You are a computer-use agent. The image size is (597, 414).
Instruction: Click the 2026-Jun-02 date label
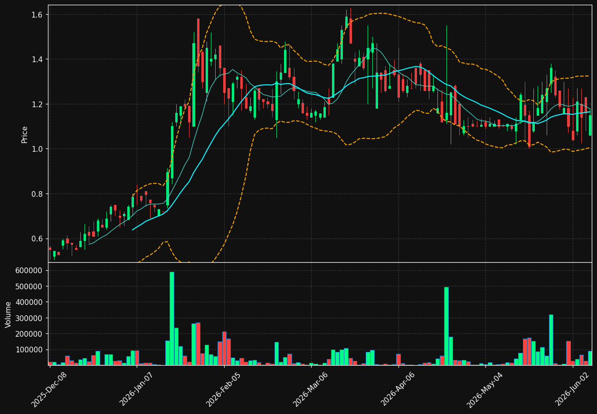tap(572, 389)
